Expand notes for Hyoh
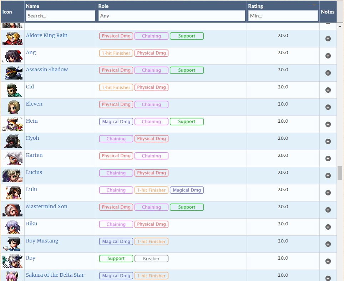 point(328,141)
